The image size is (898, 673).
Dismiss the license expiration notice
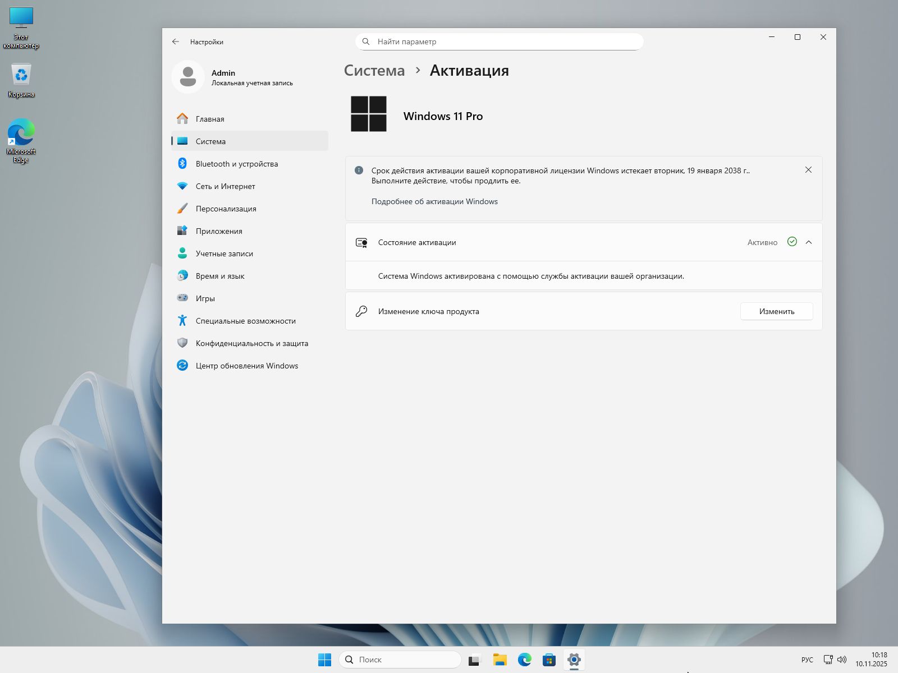[808, 170]
